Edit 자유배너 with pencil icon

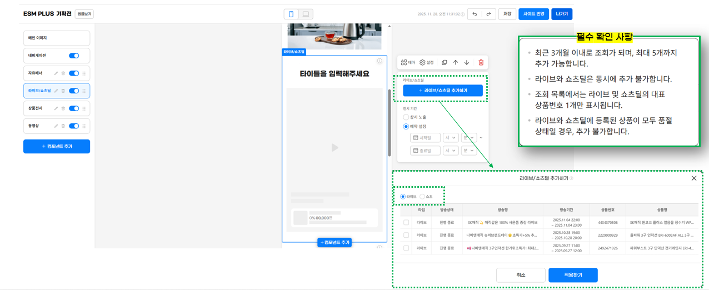56,73
